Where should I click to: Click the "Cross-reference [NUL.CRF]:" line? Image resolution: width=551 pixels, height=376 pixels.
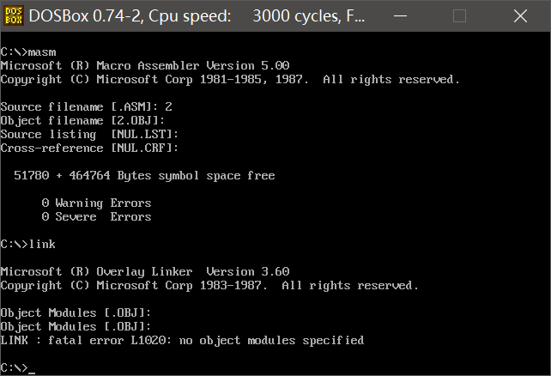(x=89, y=148)
